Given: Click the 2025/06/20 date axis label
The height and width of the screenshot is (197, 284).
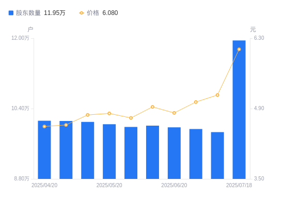Looking at the screenshot, I should 174,185.
